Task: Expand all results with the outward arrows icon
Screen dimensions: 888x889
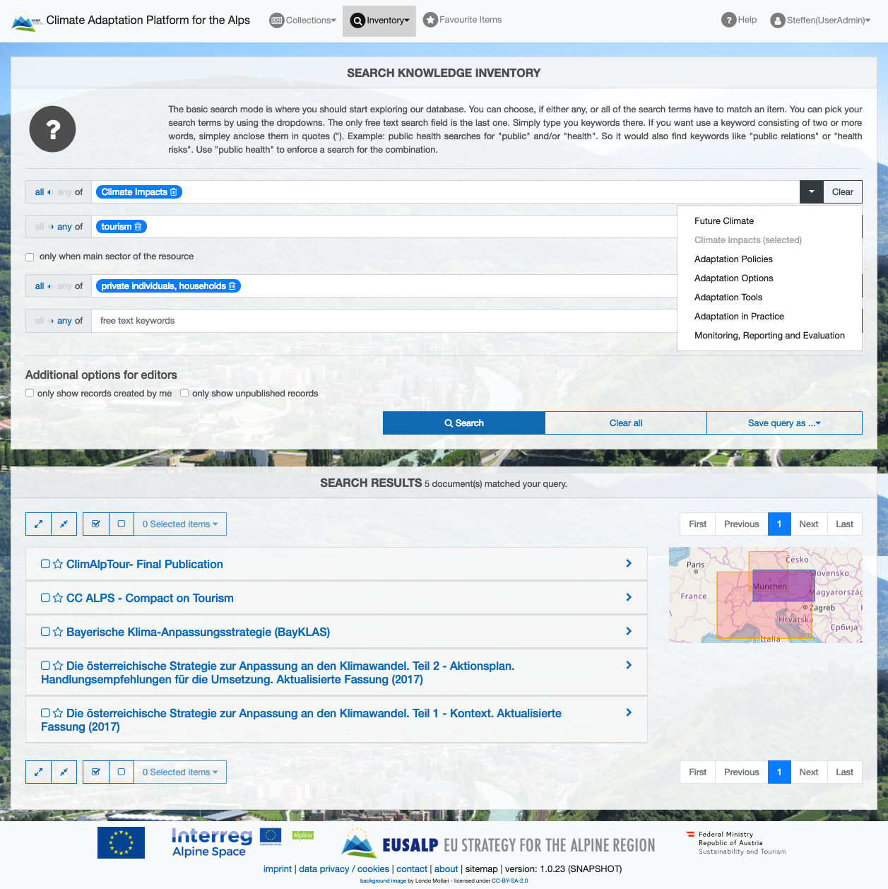Action: [38, 524]
